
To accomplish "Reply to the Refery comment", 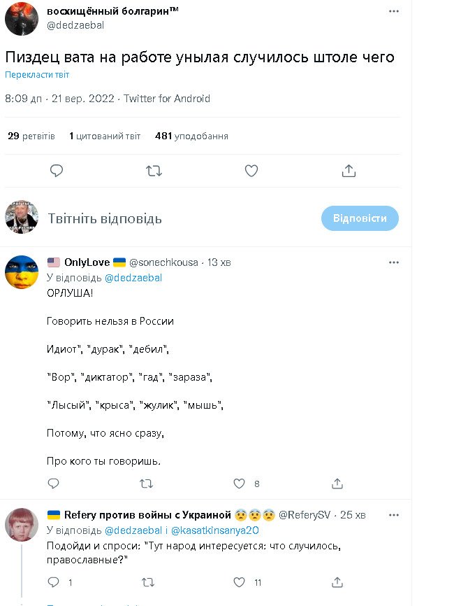I will tap(54, 582).
